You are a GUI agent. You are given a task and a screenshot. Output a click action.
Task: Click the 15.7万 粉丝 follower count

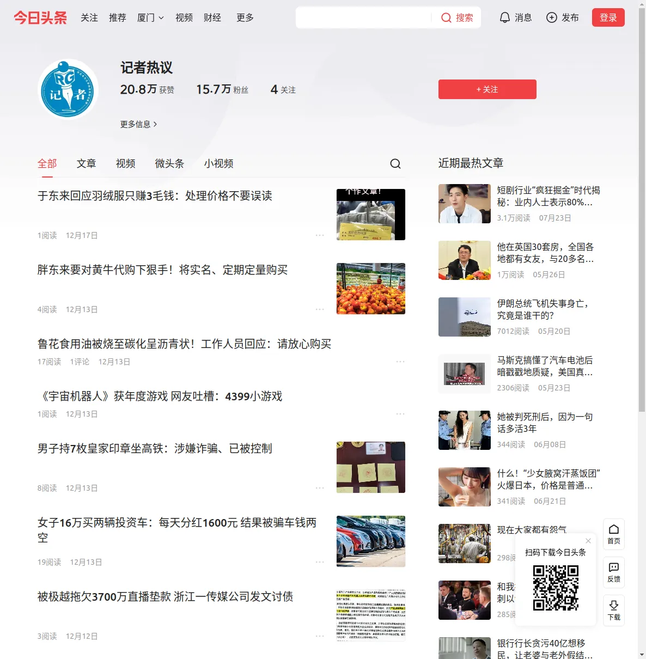tap(222, 89)
